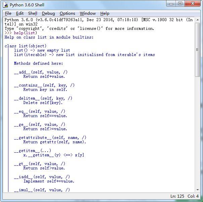The image size is (203, 202).
Task: Click the __delitem__(self, key, /) line
Action: click(43, 98)
